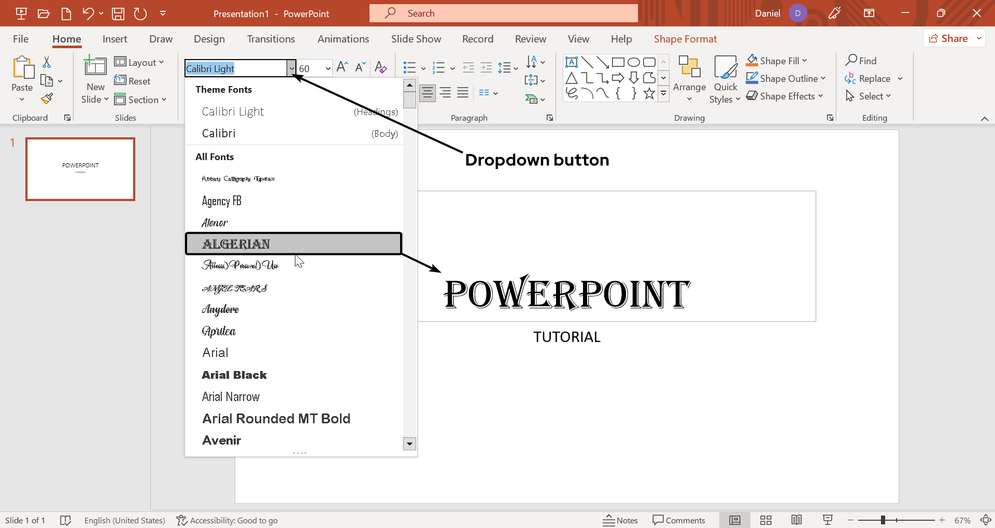Click the Increase Font Size icon
This screenshot has height=528, width=995.
342,67
